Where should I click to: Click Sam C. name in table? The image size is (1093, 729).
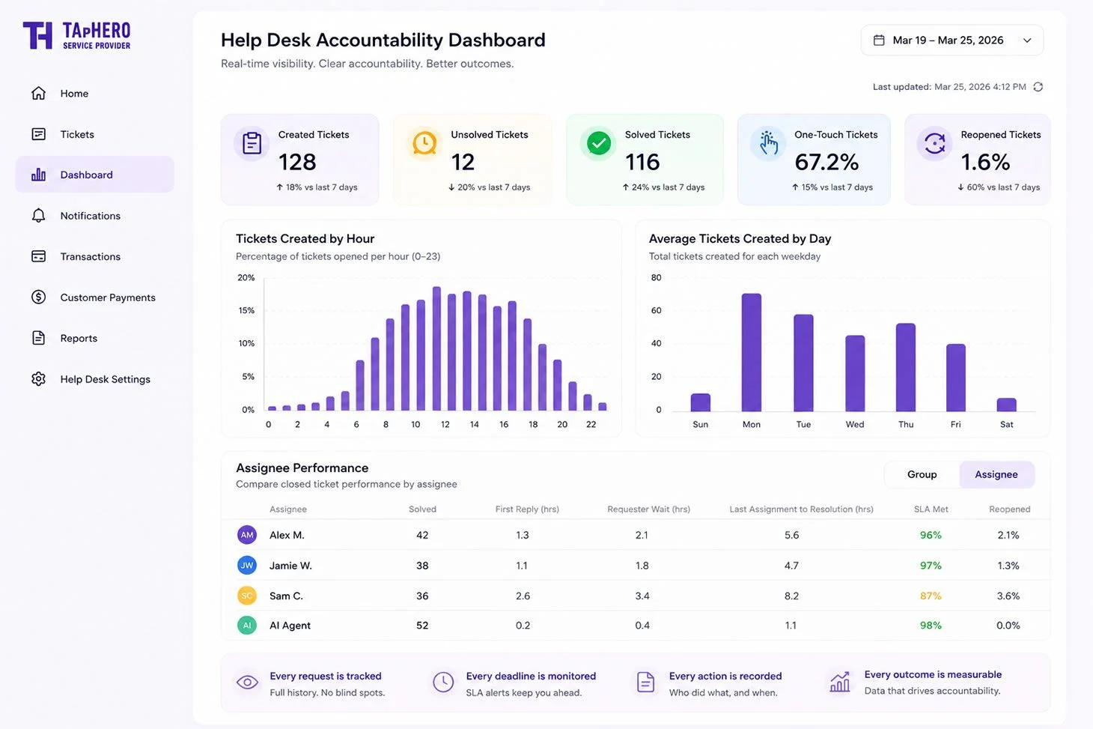[286, 596]
